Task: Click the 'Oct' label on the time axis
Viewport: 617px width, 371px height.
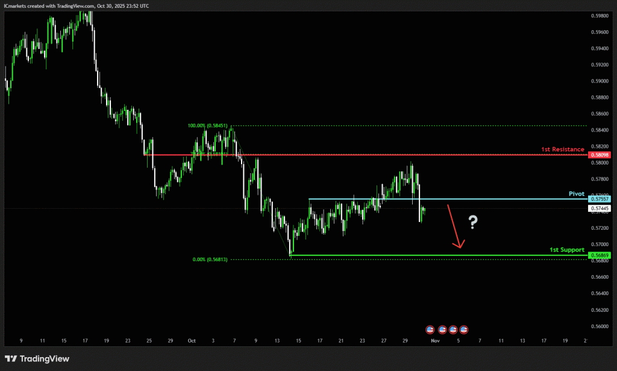Action: (191, 341)
